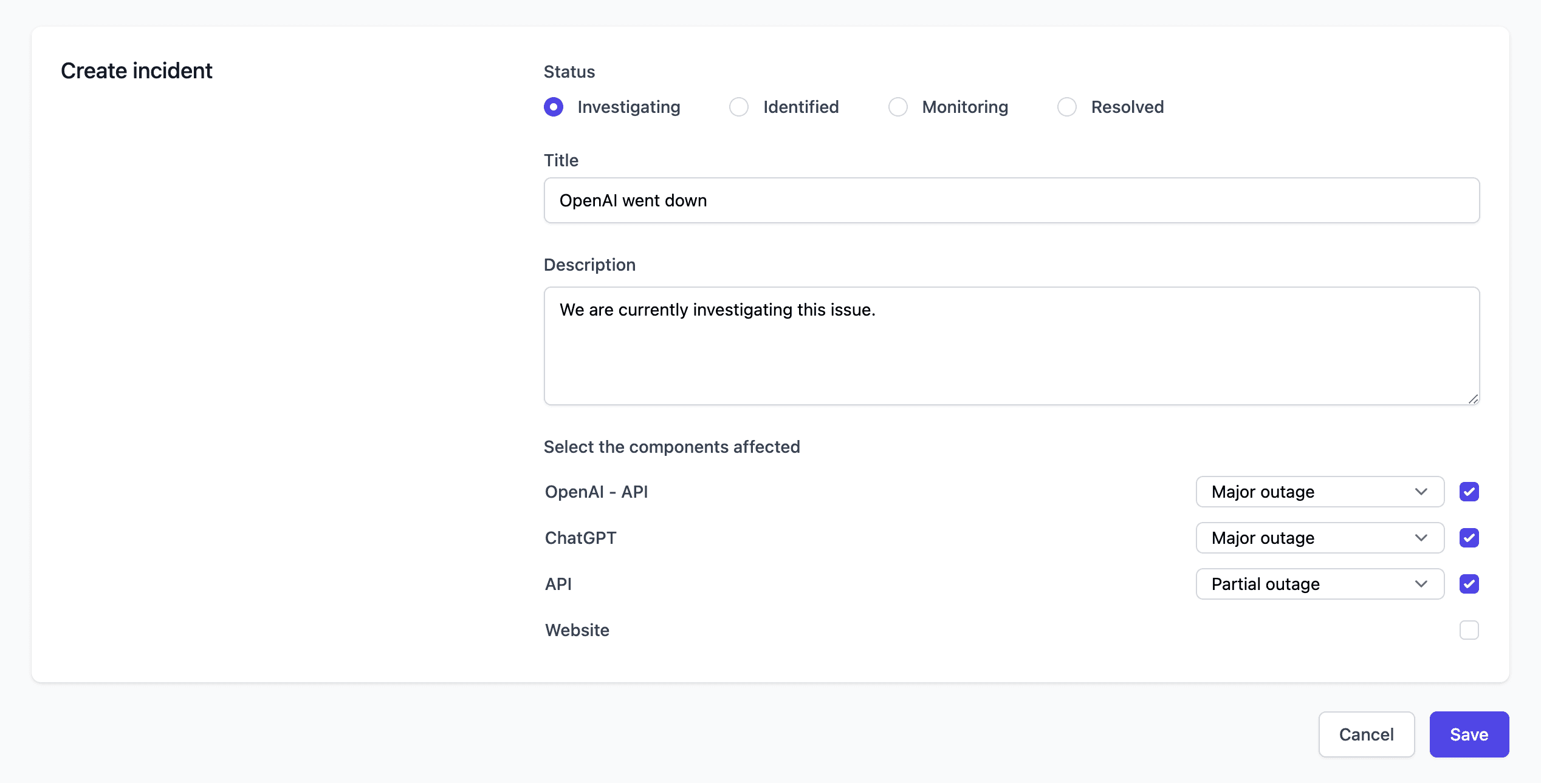Select the title text 'OpenAI went down'

coord(633,200)
